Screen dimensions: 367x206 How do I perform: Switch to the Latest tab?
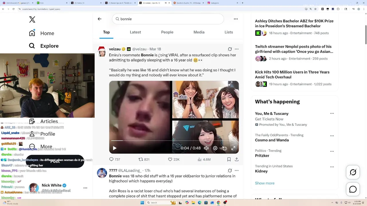coord(135,32)
